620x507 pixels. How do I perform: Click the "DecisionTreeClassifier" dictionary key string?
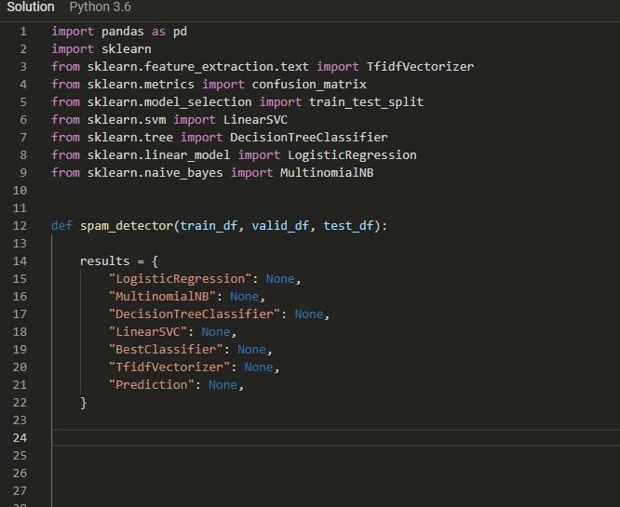[195, 314]
